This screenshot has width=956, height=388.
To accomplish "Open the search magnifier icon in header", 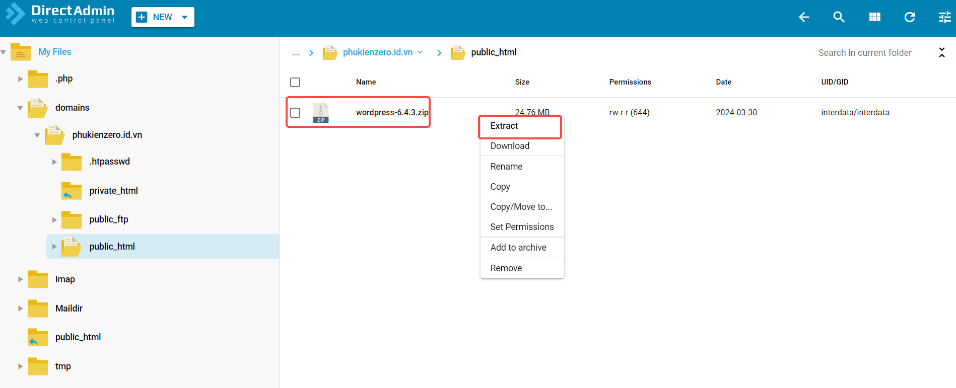I will (839, 17).
